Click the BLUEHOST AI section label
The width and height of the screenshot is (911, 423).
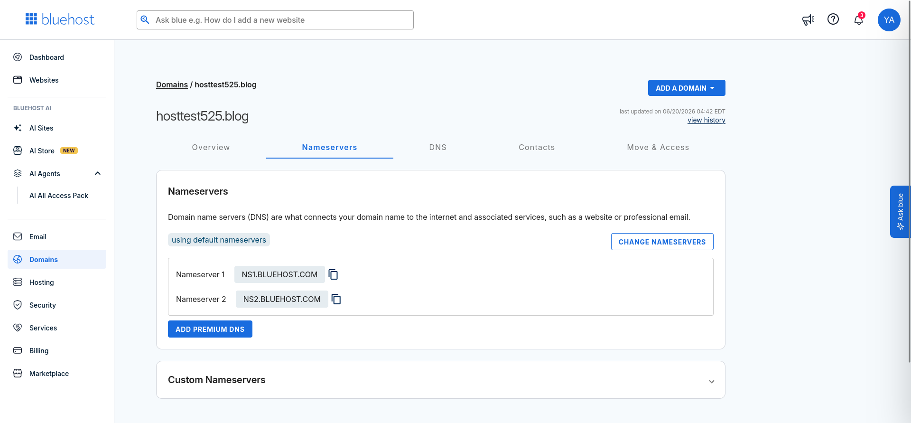point(32,108)
